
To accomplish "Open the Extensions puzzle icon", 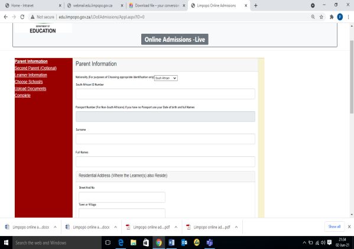I will [332, 17].
